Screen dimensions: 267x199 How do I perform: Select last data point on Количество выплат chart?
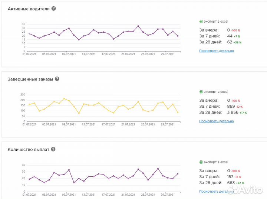click(x=178, y=174)
